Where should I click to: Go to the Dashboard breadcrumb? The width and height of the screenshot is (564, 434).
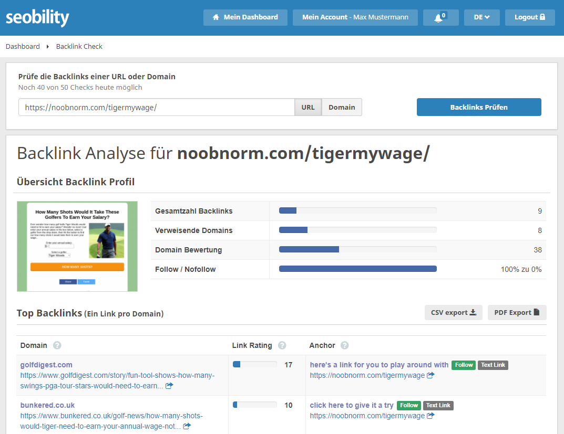(23, 46)
